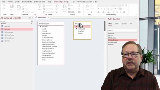Toggle Bold text formatting
The height and width of the screenshot is (90, 160).
98,9
